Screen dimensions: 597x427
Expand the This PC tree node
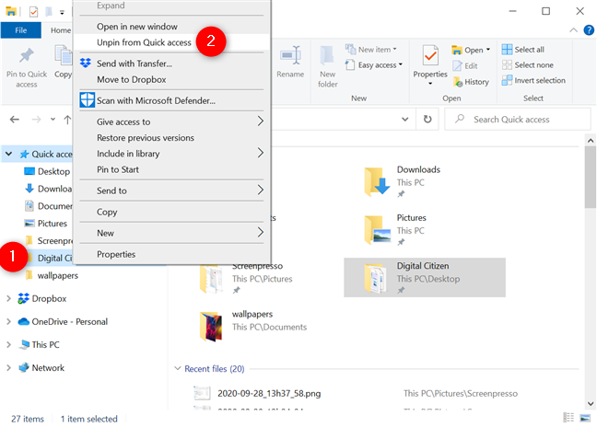coord(8,344)
